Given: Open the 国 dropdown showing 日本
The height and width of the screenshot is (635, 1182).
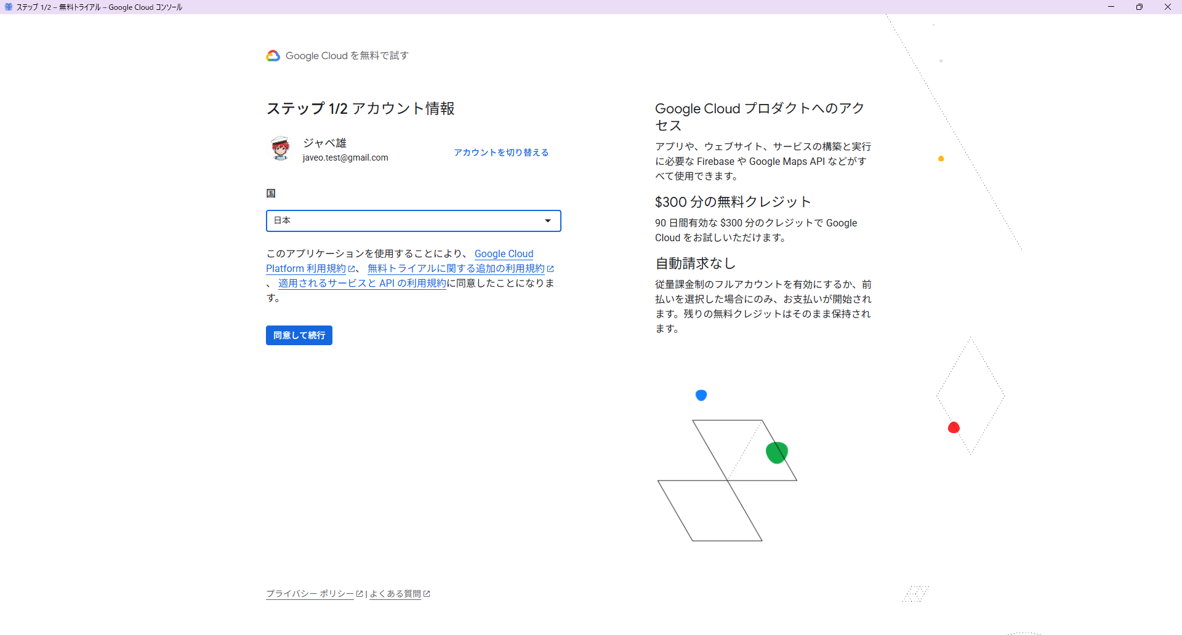Looking at the screenshot, I should [x=406, y=221].
